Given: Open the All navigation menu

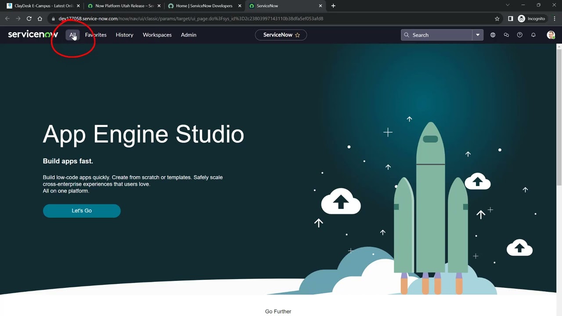Looking at the screenshot, I should click(x=72, y=35).
